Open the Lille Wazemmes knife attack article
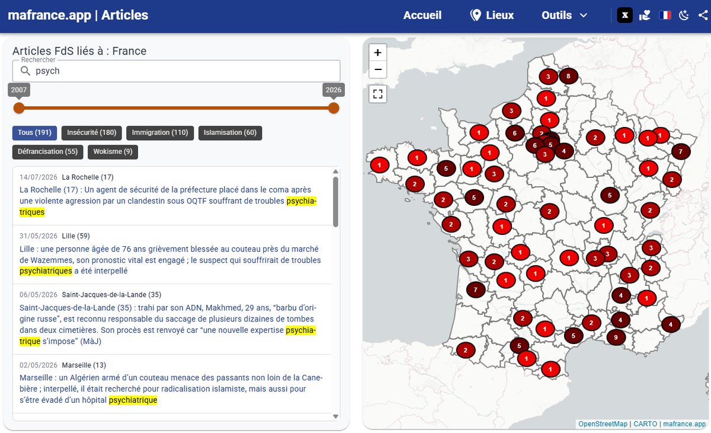 [170, 260]
